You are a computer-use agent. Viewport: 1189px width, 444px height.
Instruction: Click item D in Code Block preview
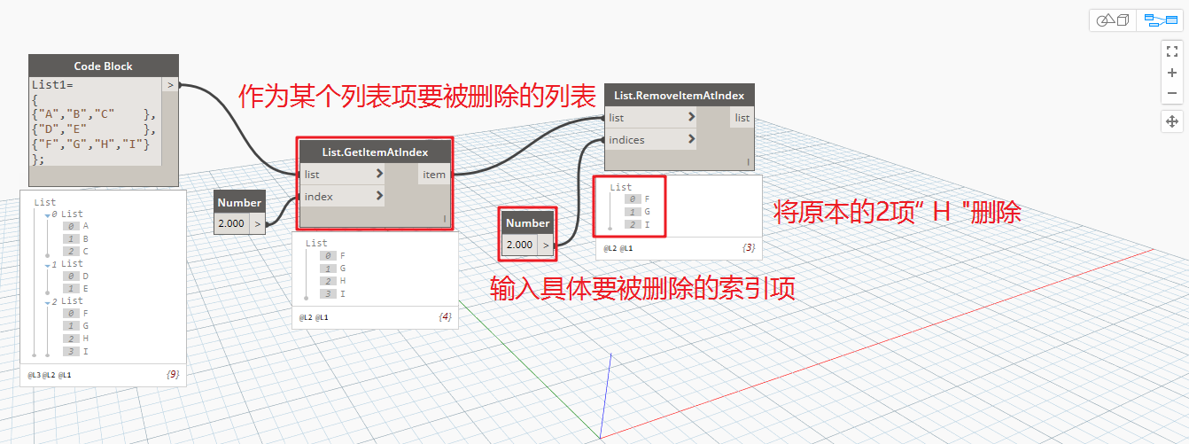(85, 277)
